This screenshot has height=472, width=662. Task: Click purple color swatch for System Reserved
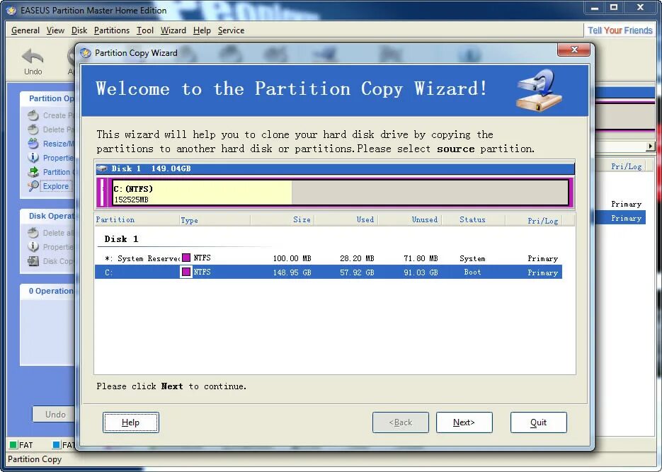coord(186,258)
